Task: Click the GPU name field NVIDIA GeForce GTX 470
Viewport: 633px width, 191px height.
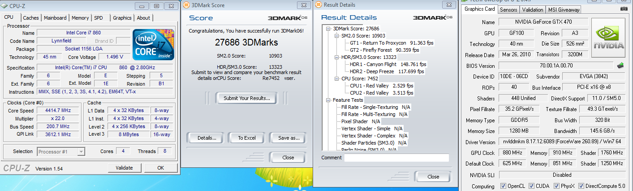Action: [543, 22]
